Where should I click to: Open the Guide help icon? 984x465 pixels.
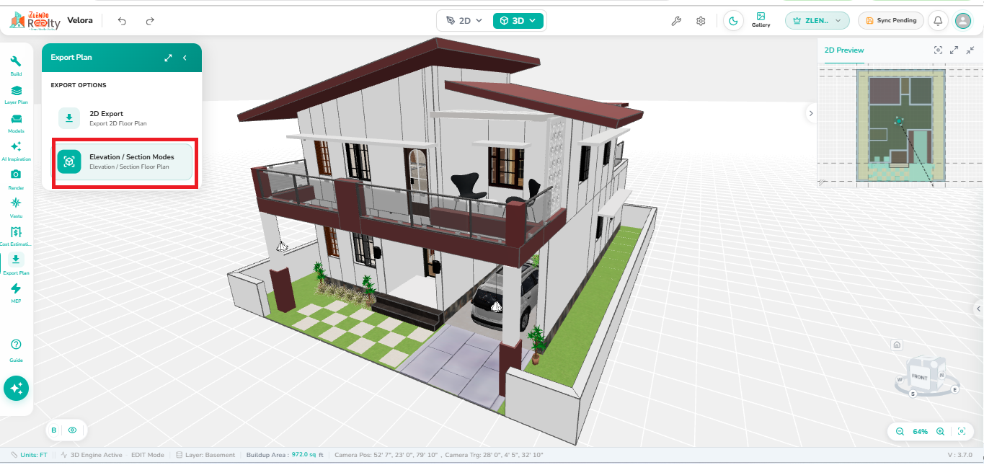(16, 350)
